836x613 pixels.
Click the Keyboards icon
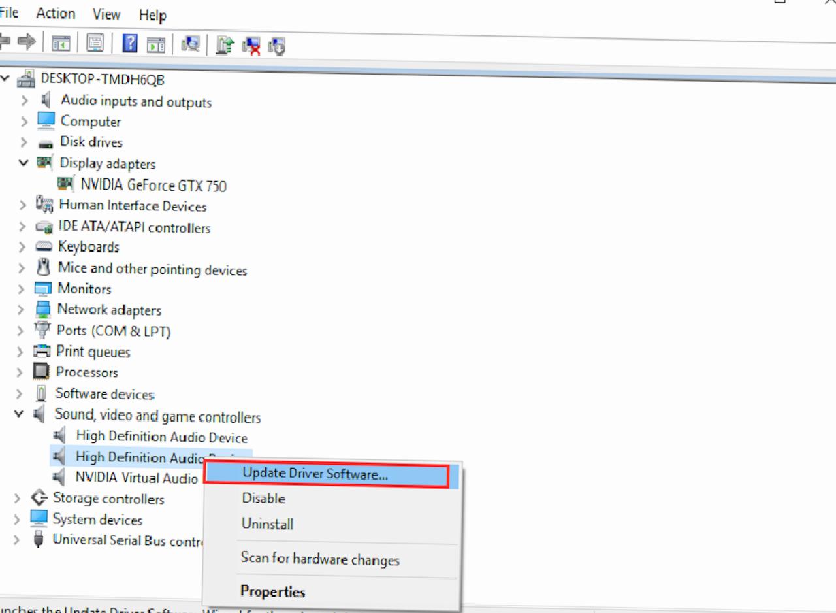(44, 247)
